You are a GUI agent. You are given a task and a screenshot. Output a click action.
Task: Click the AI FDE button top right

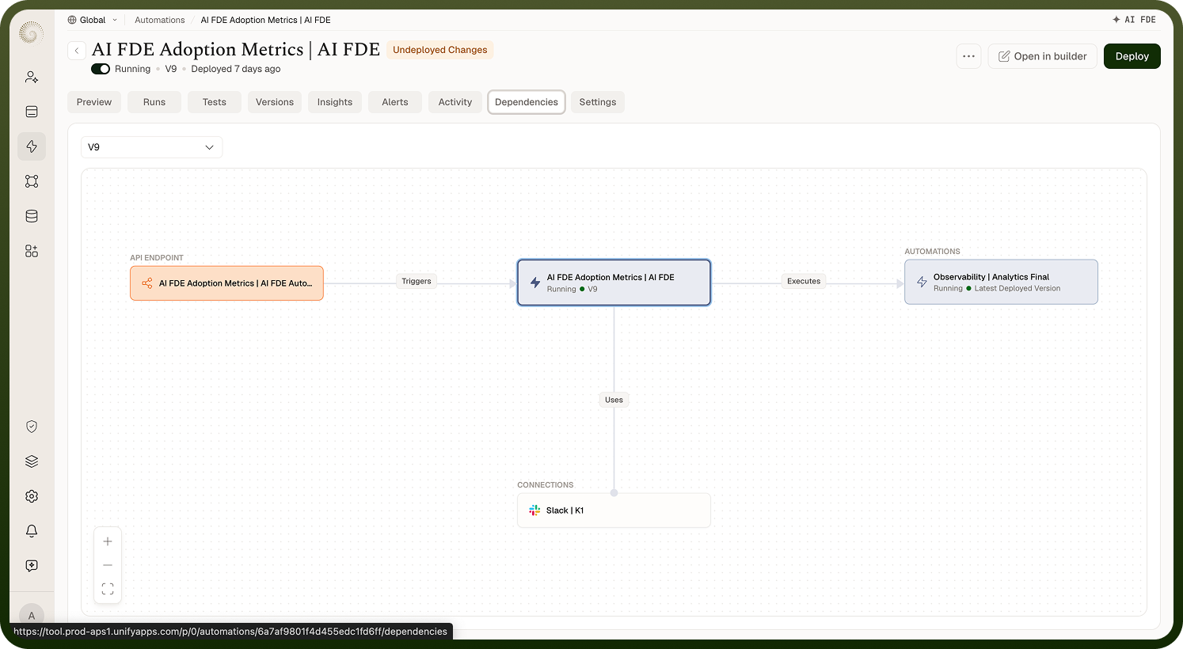[x=1135, y=20]
